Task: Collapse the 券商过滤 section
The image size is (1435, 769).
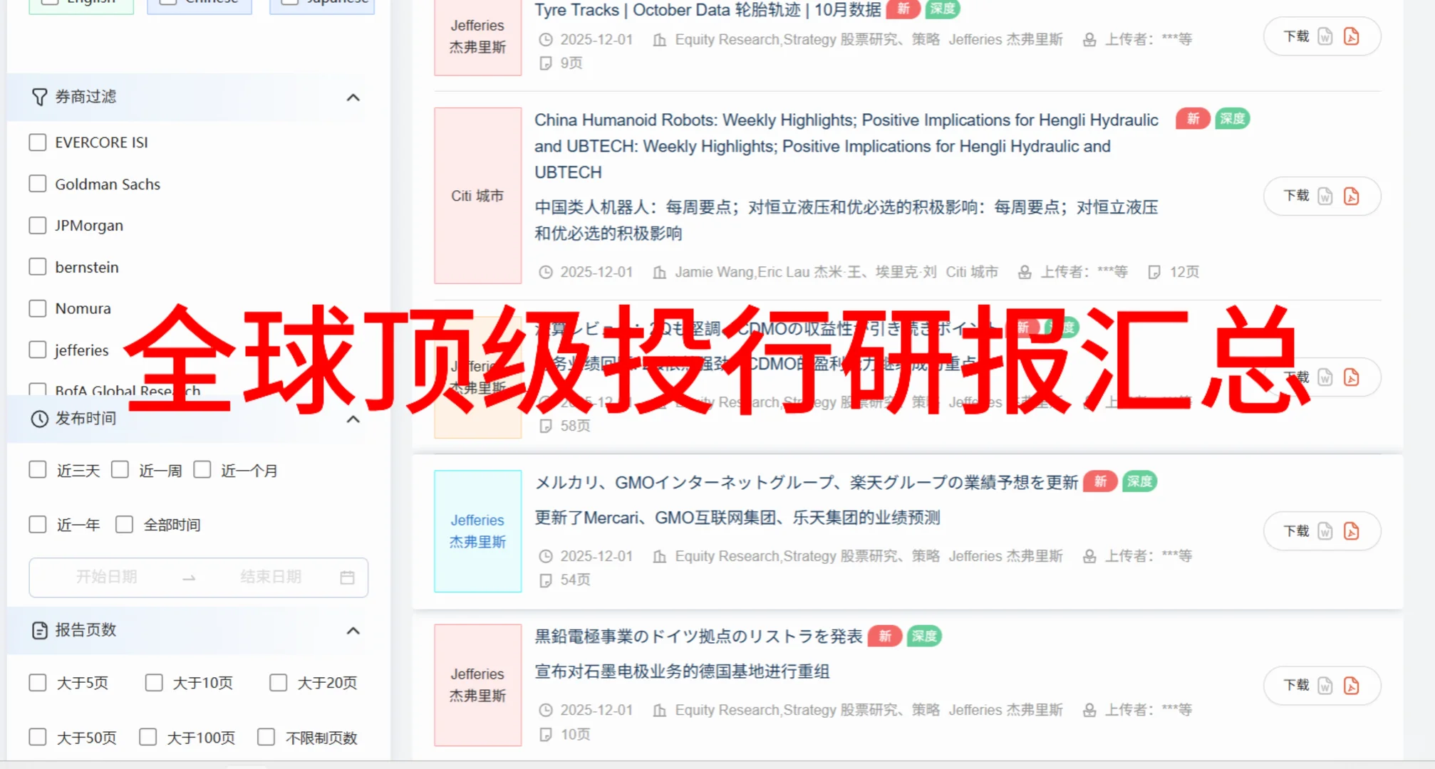Action: (353, 98)
